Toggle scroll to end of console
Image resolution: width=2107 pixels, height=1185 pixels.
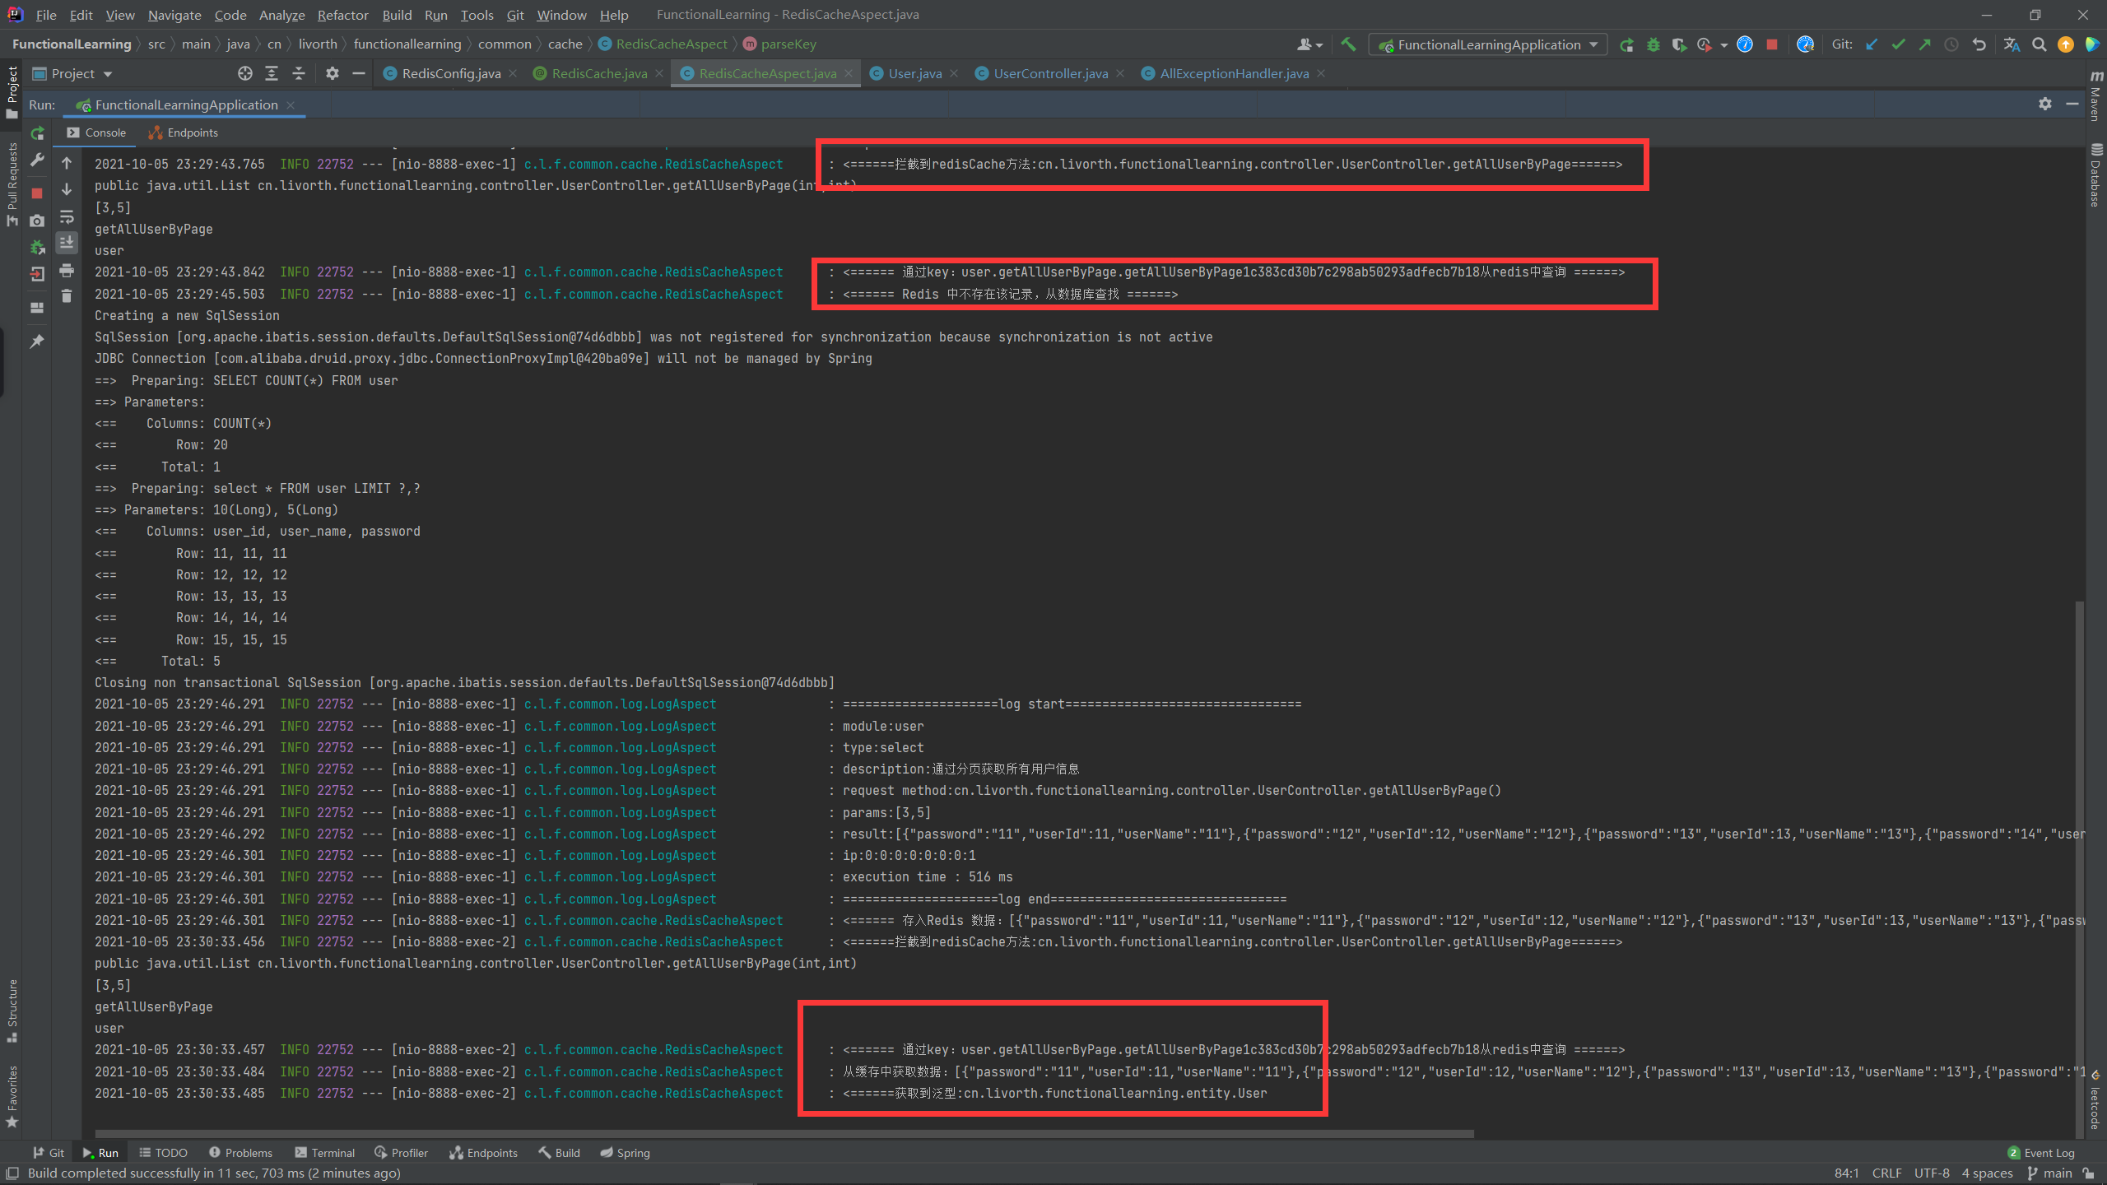pyautogui.click(x=67, y=243)
